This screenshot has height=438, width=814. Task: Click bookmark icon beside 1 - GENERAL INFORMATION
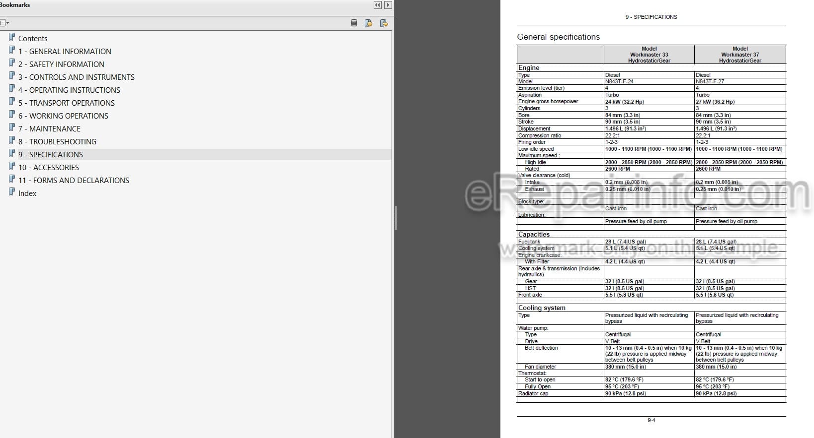click(12, 50)
